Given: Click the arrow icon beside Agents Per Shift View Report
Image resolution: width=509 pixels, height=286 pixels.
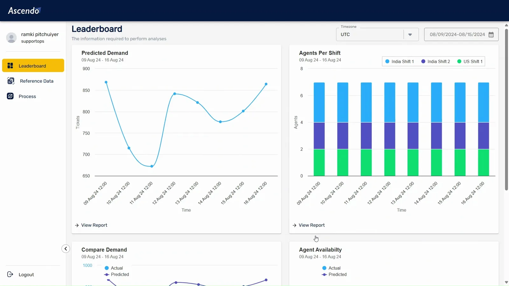Looking at the screenshot, I should pyautogui.click(x=294, y=225).
